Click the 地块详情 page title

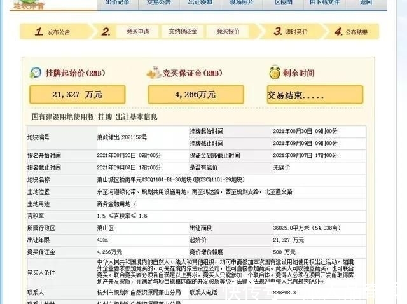coord(29,5)
